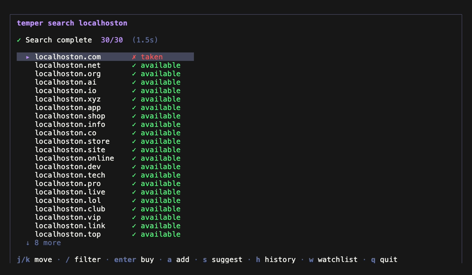Select the localhoston.com row
472x275 pixels.
(105, 57)
